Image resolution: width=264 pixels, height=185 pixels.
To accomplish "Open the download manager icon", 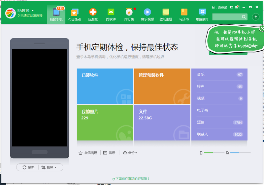I will pos(255,17).
